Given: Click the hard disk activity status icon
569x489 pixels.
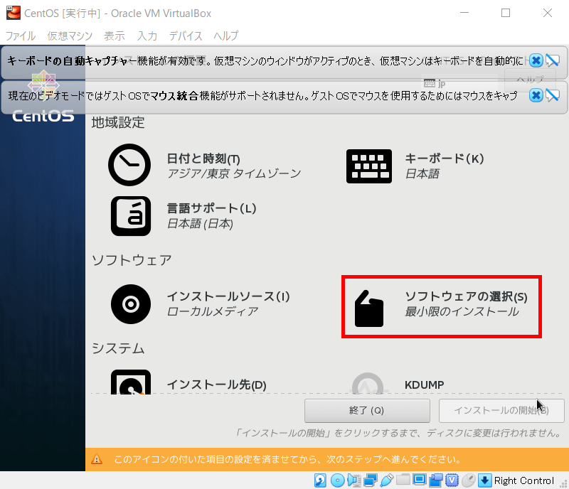Looking at the screenshot, I should pyautogui.click(x=320, y=480).
